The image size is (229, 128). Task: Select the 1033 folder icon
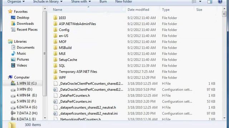click(55, 18)
